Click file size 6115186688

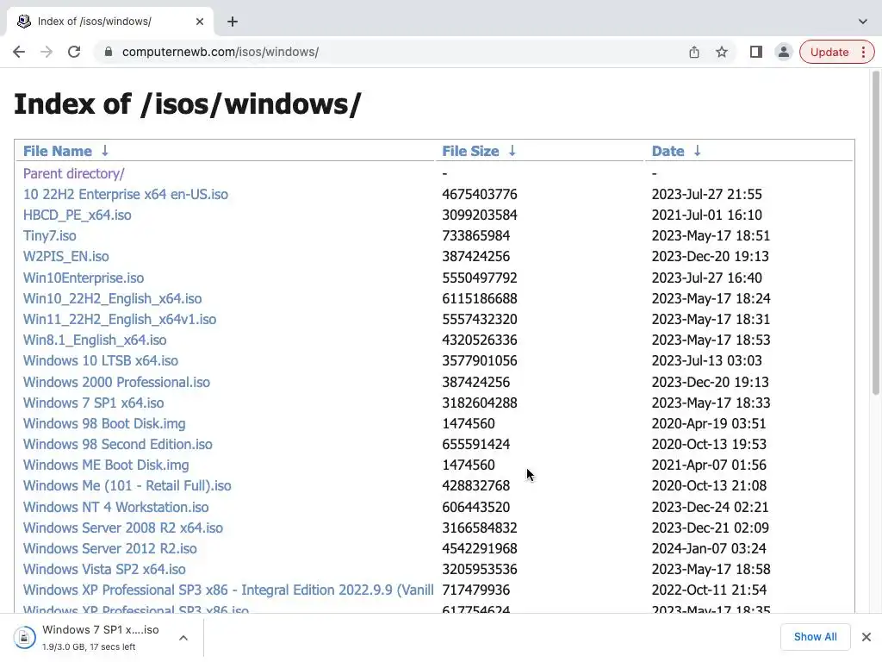[479, 298]
